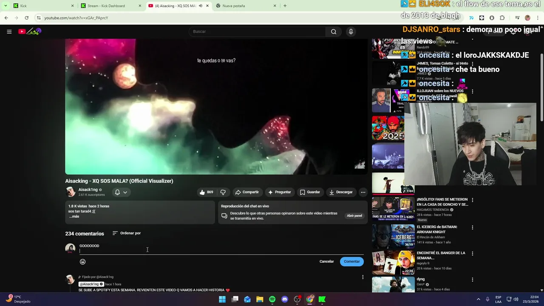
Task: Open the channel notification bell dropdown
Action: (x=121, y=192)
